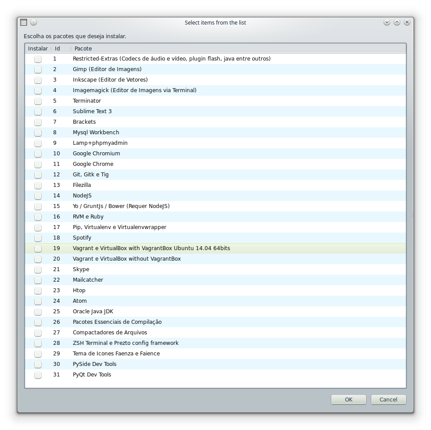431x430 pixels.
Task: Tick the Lamp+phpmyadmin checkbox
Action: 38,143
